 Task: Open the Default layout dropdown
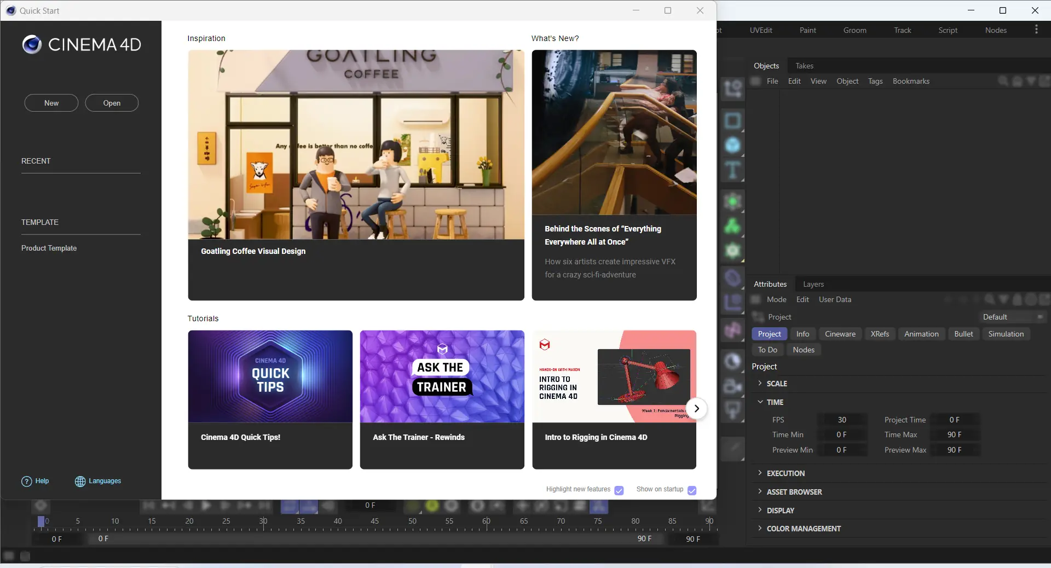click(x=1013, y=317)
